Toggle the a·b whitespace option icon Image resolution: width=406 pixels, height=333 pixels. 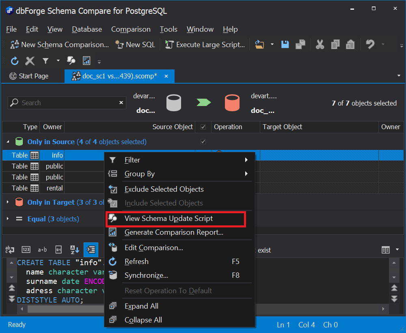pos(42,250)
